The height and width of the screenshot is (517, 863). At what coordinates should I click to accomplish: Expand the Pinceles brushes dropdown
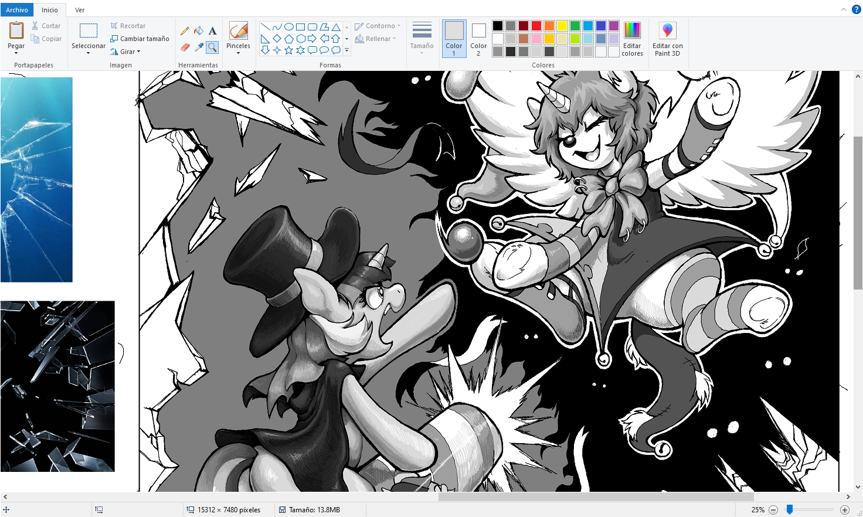coord(238,53)
